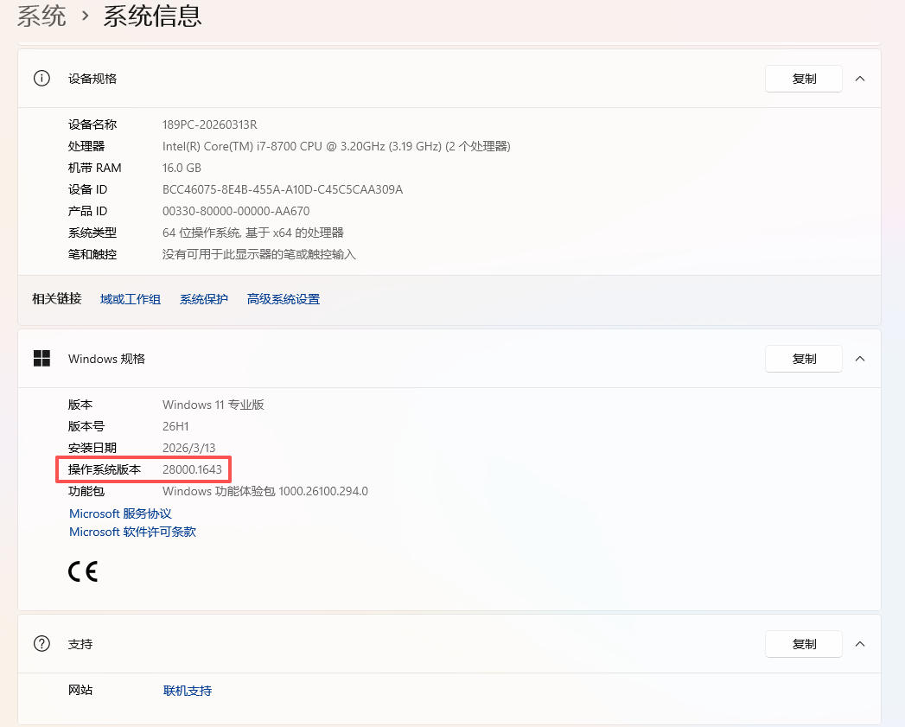Click the info icon beside 设备规格

point(41,79)
